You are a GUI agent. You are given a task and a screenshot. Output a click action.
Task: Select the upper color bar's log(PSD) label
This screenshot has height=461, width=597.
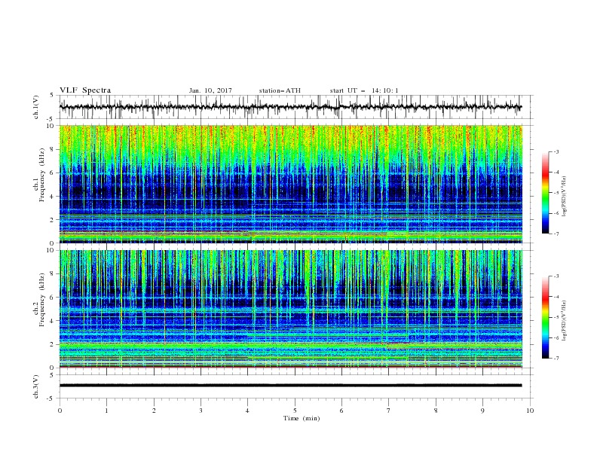click(565, 197)
